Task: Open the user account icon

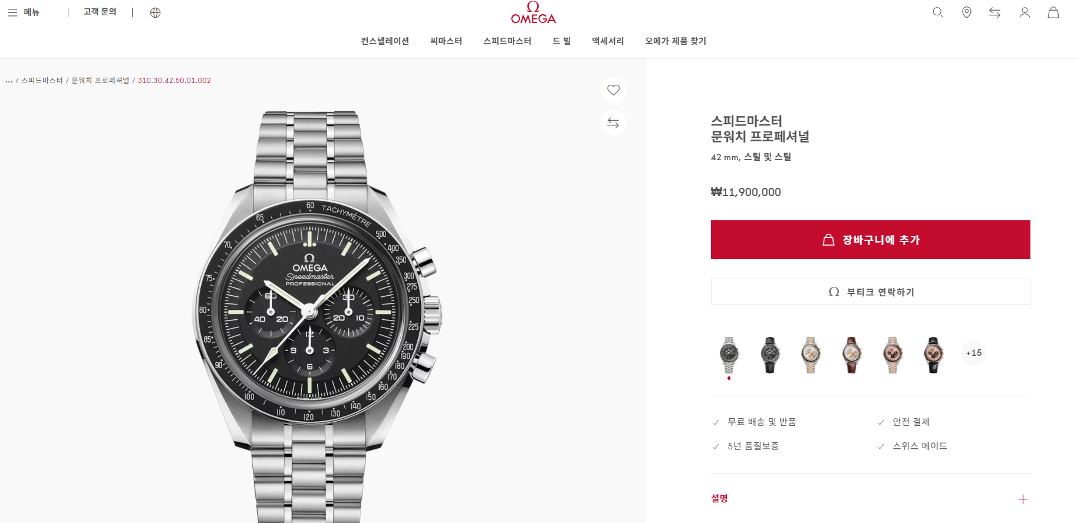Action: coord(1025,12)
